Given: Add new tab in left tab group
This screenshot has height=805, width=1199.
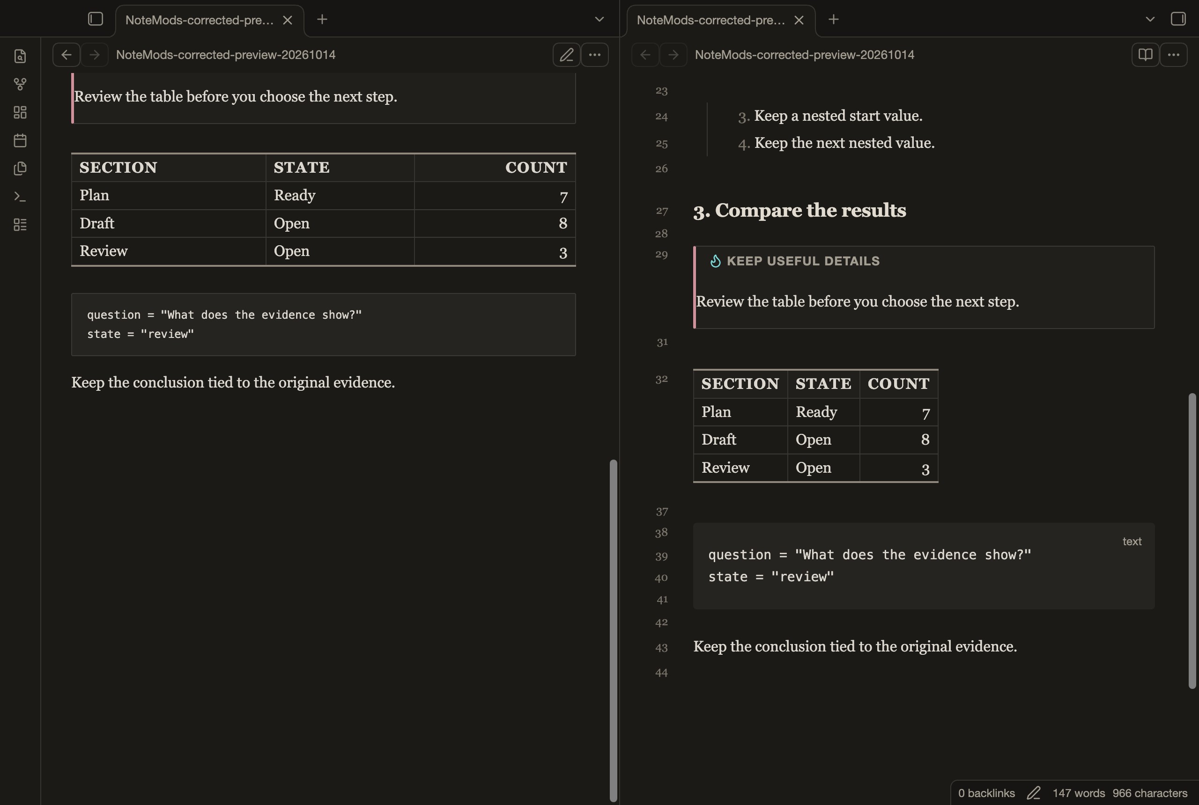Looking at the screenshot, I should click(x=322, y=20).
